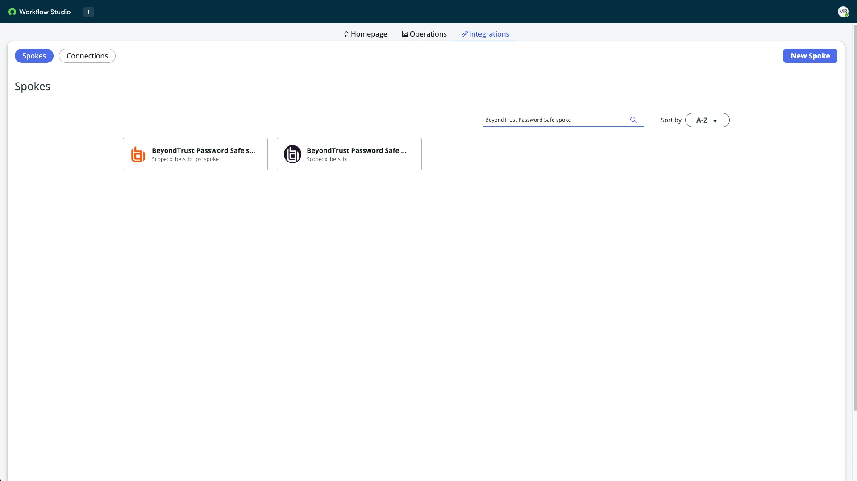The image size is (857, 481).
Task: Switch to the Connections pill
Action: coord(87,56)
